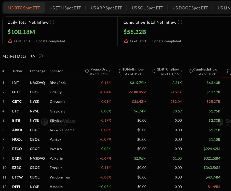The height and width of the screenshot is (191, 231).
Task: Click the info icon next to EST
Action: tap(41, 56)
